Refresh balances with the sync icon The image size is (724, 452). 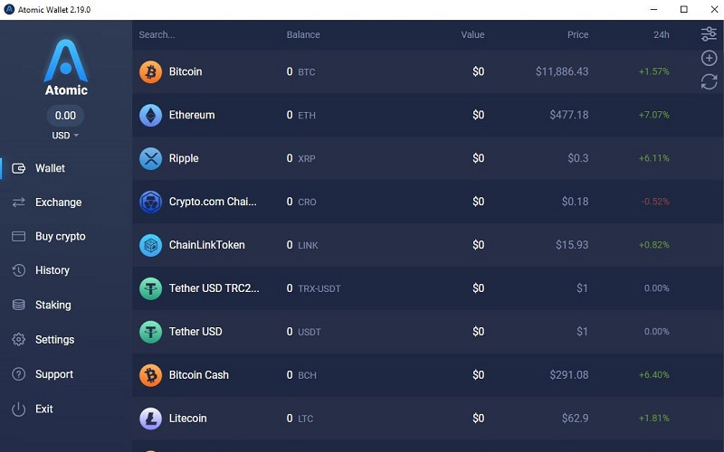click(x=709, y=82)
